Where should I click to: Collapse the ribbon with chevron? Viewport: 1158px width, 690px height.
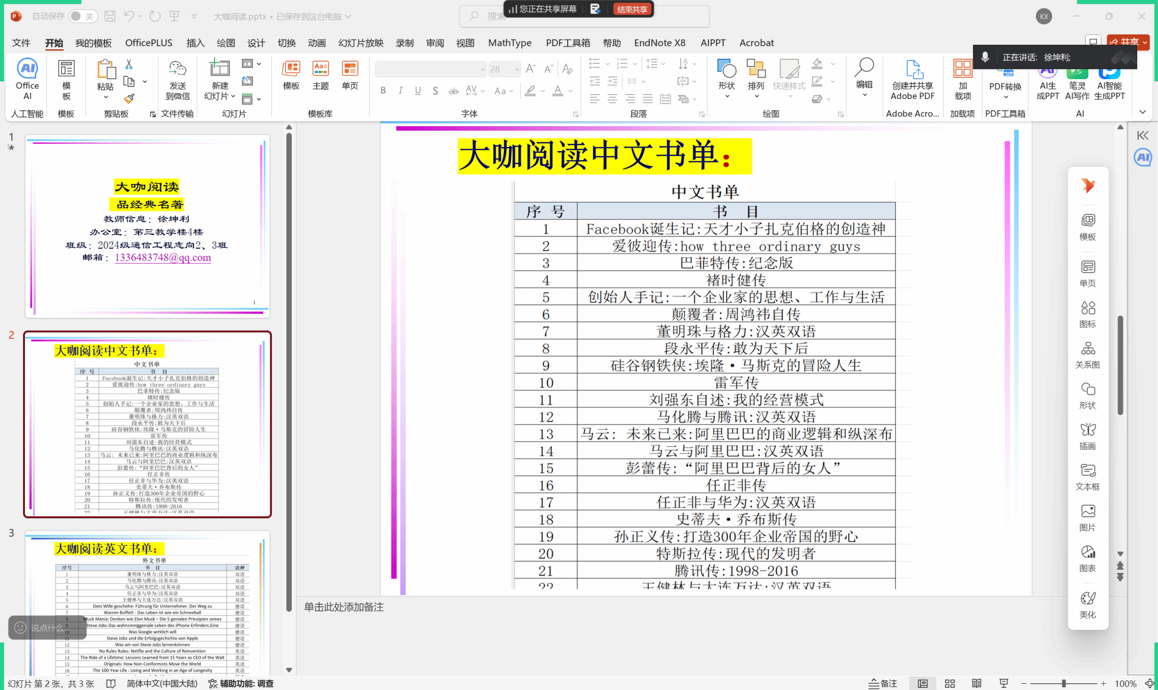tap(1143, 112)
